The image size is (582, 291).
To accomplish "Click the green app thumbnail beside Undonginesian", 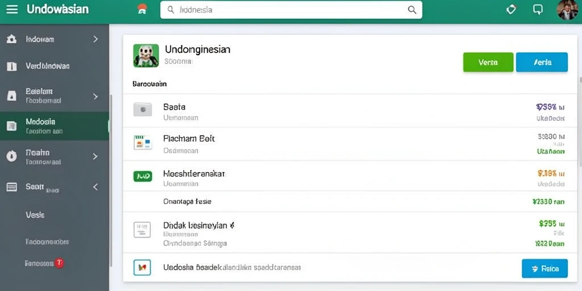I will [146, 56].
